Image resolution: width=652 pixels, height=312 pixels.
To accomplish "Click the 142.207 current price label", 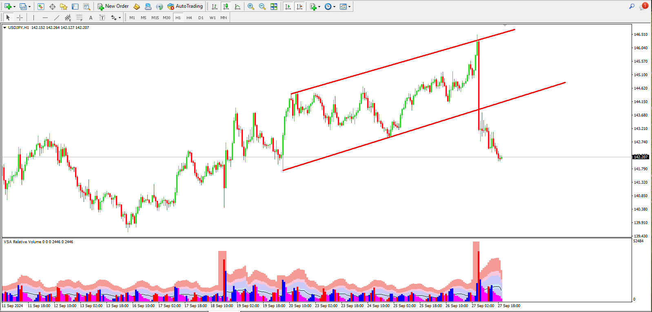I will 641,157.
